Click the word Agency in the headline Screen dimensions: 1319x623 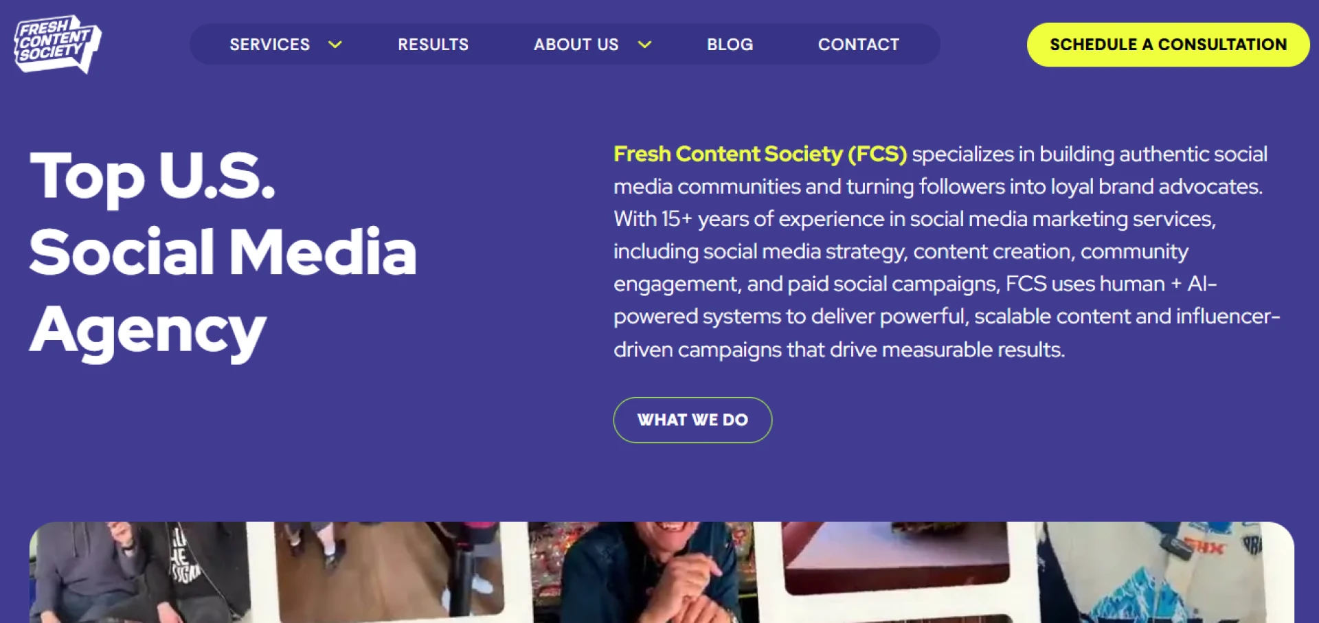tap(148, 330)
